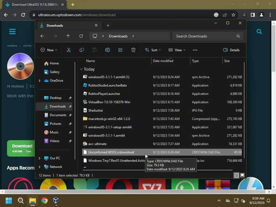276x207 pixels.
Task: Click the Share icon in Explorer toolbar
Action: coord(120,50)
